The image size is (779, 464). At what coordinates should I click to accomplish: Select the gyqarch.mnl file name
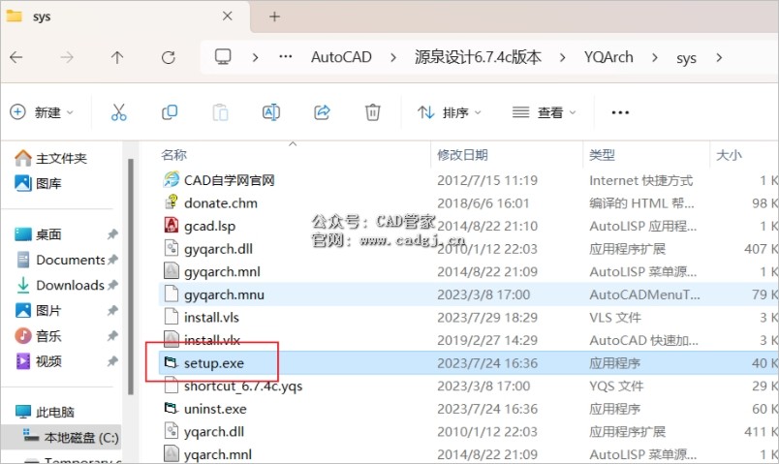coord(222,272)
